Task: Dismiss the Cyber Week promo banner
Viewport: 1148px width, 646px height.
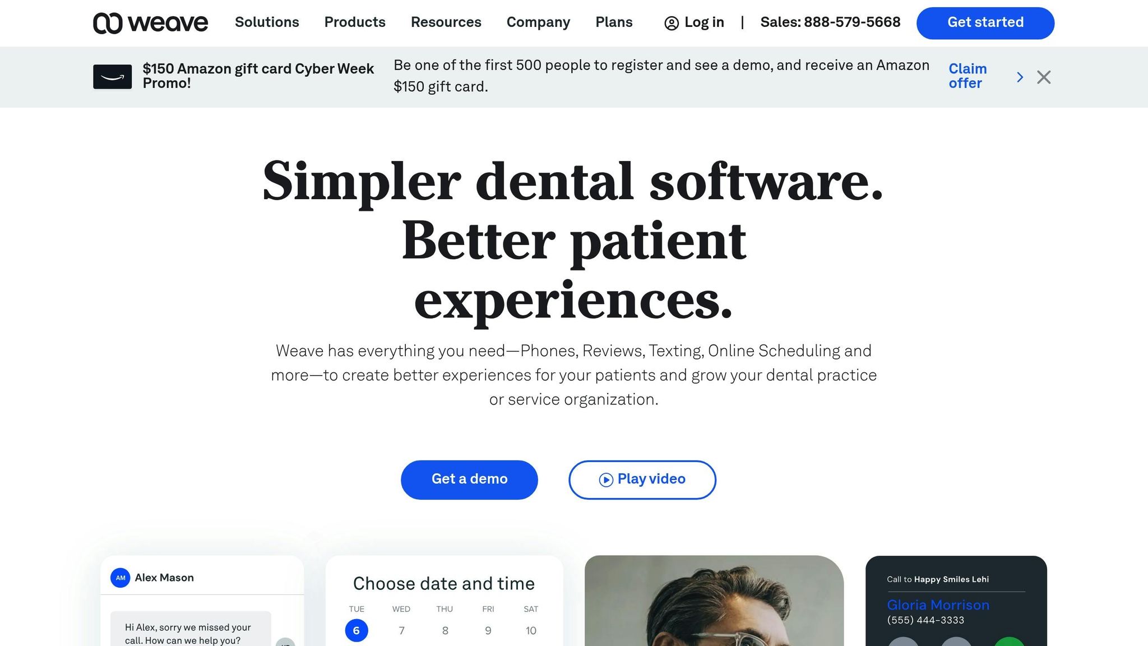Action: (x=1044, y=77)
